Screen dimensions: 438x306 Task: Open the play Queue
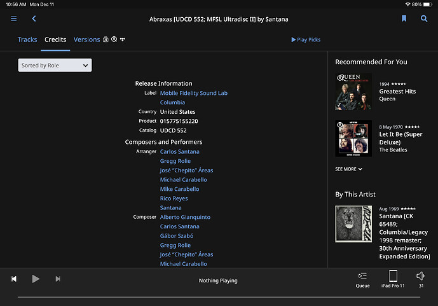(362, 280)
